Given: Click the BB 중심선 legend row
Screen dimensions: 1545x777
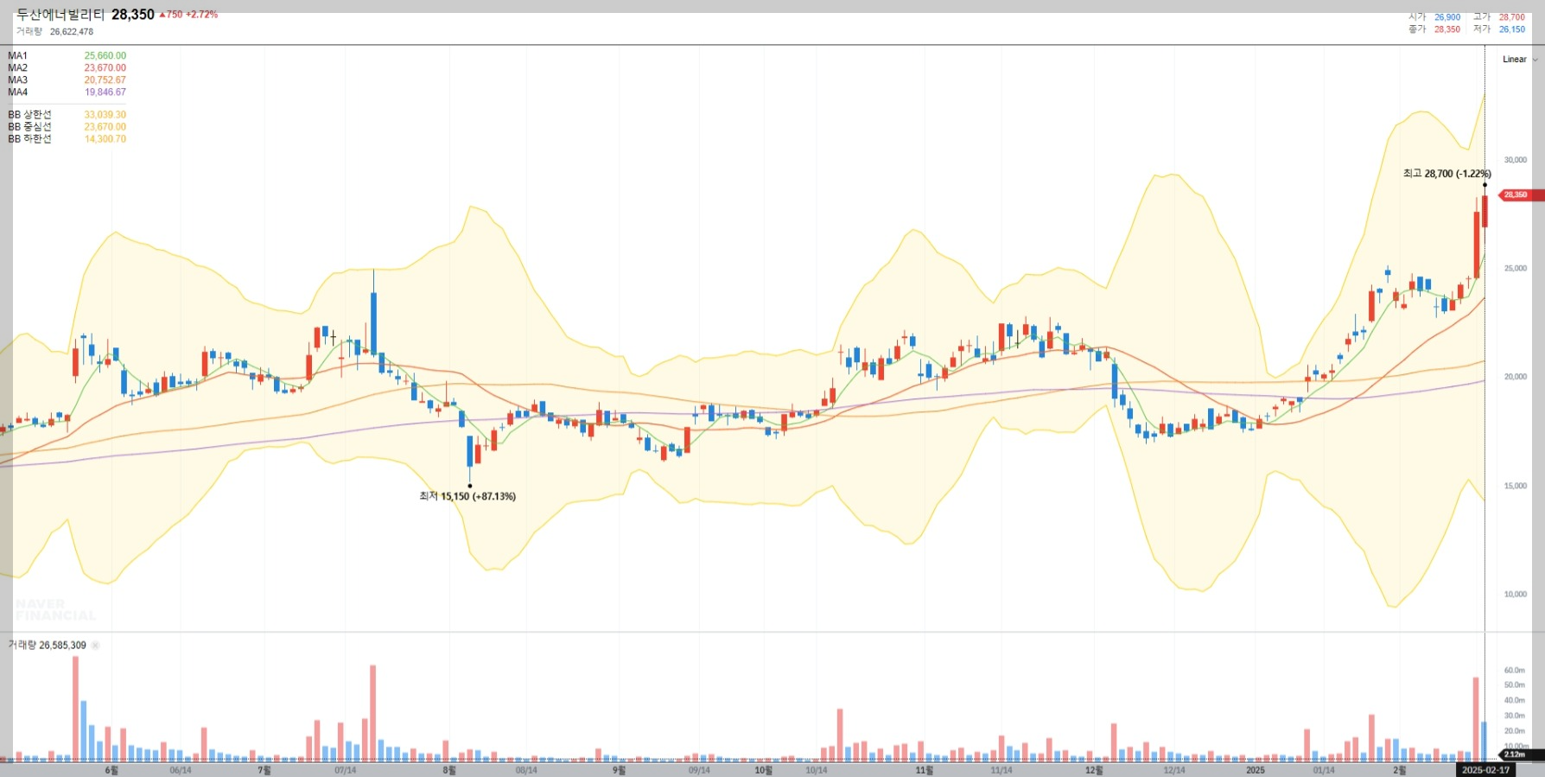Looking at the screenshot, I should (67, 127).
